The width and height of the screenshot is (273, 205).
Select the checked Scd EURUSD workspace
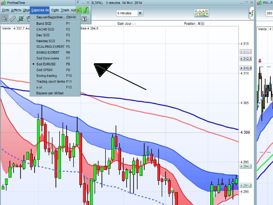pyautogui.click(x=55, y=64)
